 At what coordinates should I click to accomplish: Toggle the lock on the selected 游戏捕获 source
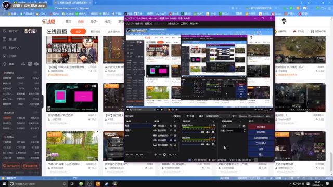(x=175, y=140)
